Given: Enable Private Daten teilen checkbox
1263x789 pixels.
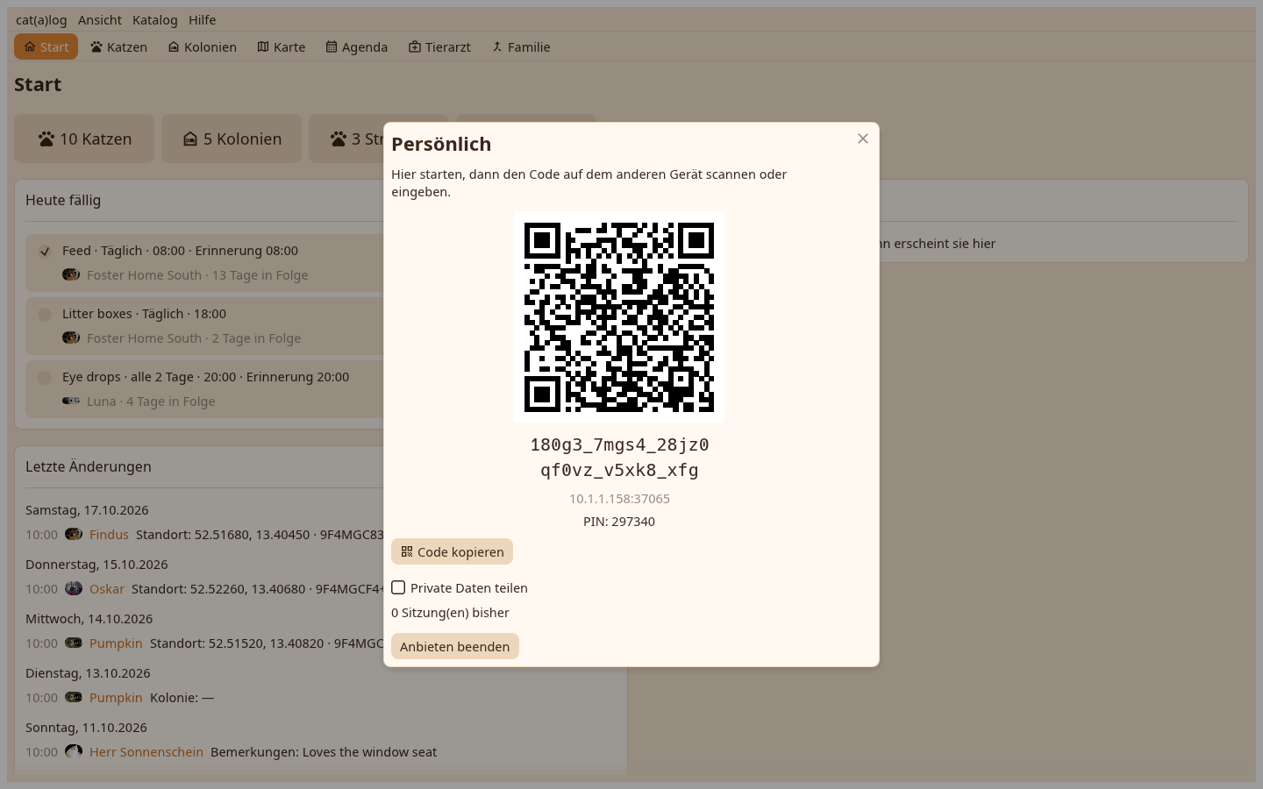Looking at the screenshot, I should click(398, 587).
